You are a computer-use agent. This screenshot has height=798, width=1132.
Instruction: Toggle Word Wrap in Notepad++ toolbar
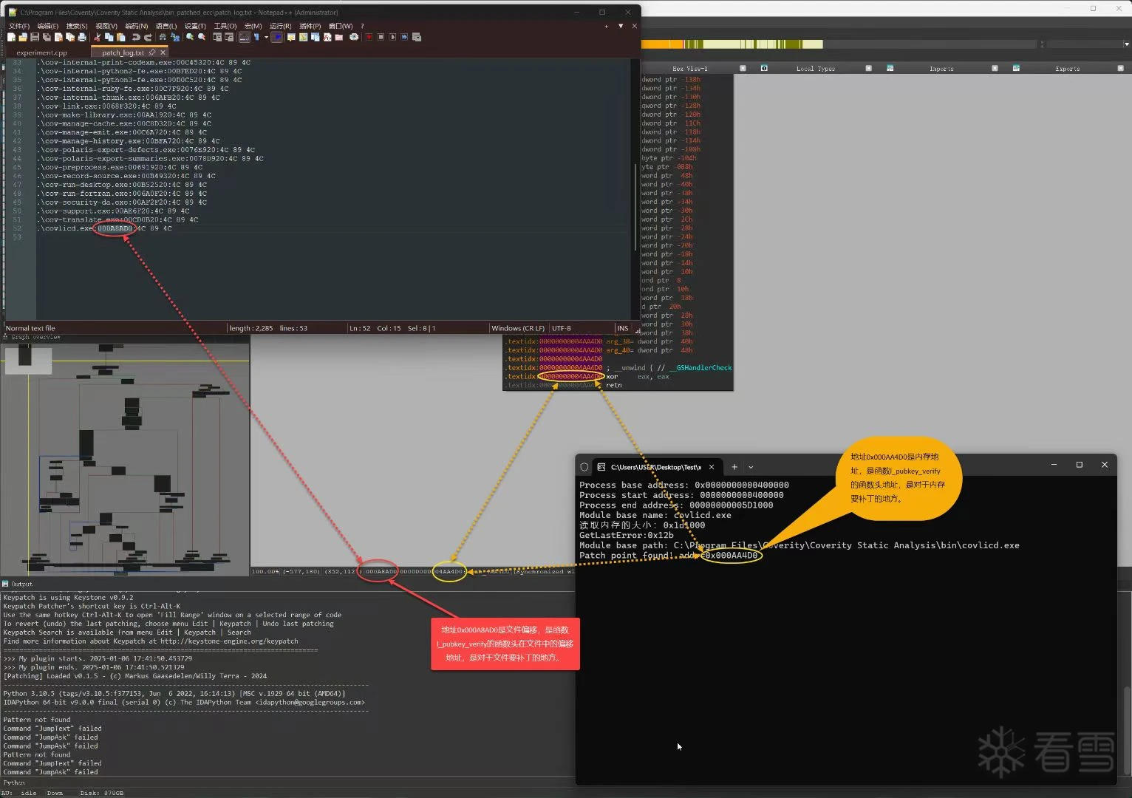tap(244, 37)
